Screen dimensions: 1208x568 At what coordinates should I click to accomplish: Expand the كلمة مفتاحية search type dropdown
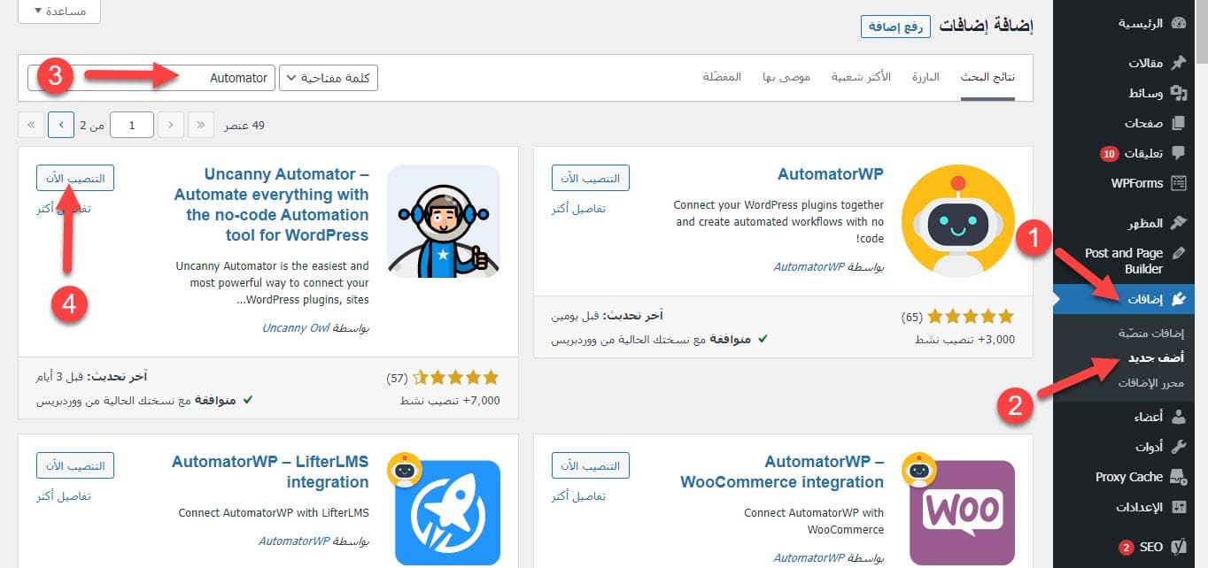tap(329, 78)
